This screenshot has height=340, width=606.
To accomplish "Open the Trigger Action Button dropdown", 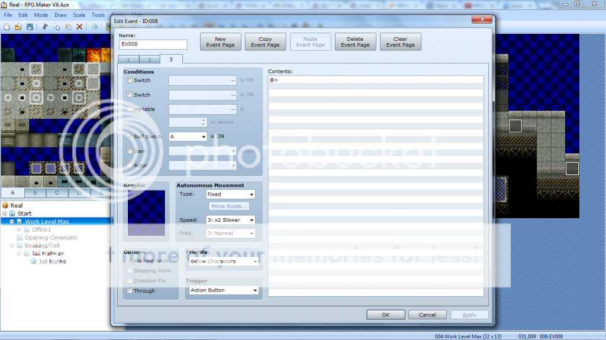I will point(224,290).
